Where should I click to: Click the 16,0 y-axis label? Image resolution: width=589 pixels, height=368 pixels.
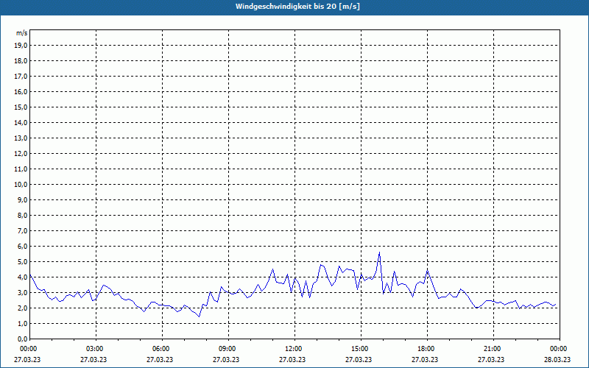(x=21, y=91)
